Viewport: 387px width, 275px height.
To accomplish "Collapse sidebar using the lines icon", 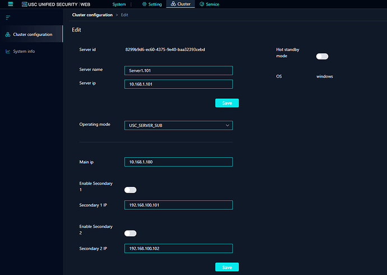I will (8, 17).
